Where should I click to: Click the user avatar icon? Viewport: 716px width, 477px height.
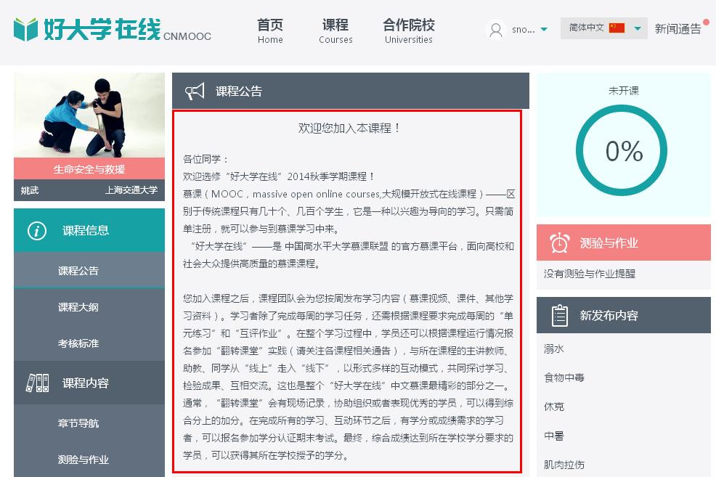(496, 30)
